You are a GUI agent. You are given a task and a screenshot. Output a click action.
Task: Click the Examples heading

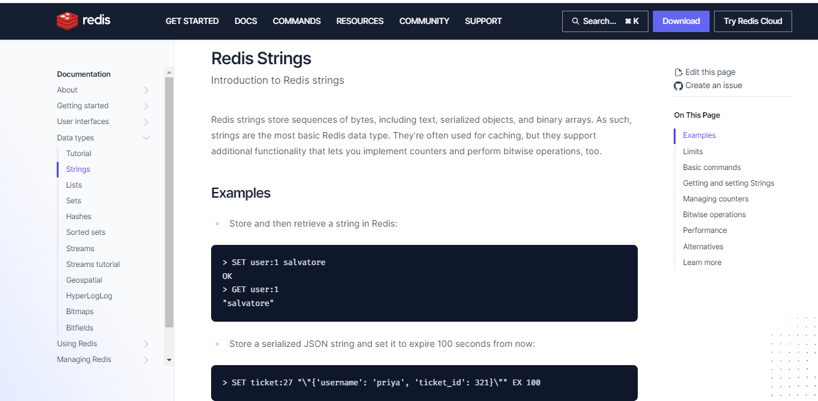point(241,193)
